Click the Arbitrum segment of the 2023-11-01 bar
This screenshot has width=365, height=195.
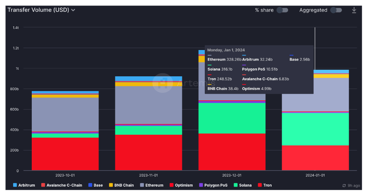point(149,79)
